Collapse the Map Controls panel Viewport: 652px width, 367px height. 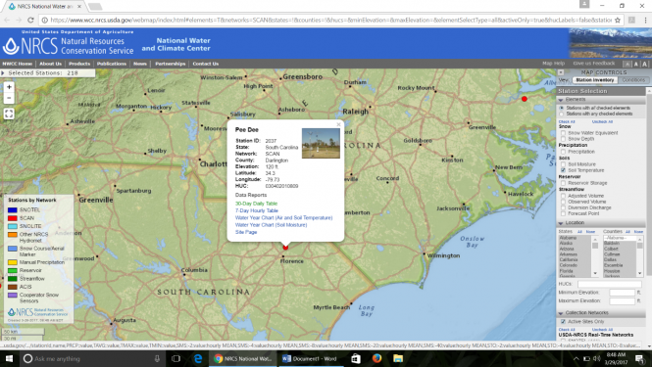click(x=561, y=72)
